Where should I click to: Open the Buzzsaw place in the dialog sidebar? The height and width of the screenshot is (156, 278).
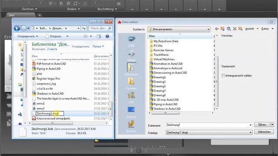[x=131, y=126]
